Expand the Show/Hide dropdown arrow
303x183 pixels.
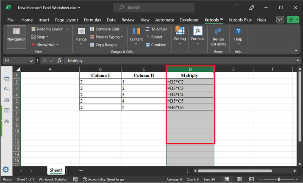click(57, 45)
